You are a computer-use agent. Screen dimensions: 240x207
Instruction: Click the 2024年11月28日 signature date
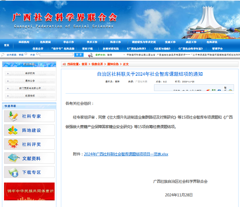179,195
